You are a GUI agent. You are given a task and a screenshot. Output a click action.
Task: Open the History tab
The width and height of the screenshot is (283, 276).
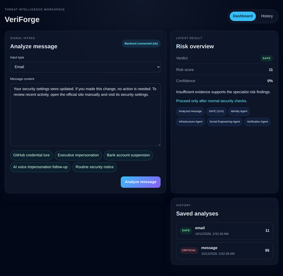[x=267, y=16]
